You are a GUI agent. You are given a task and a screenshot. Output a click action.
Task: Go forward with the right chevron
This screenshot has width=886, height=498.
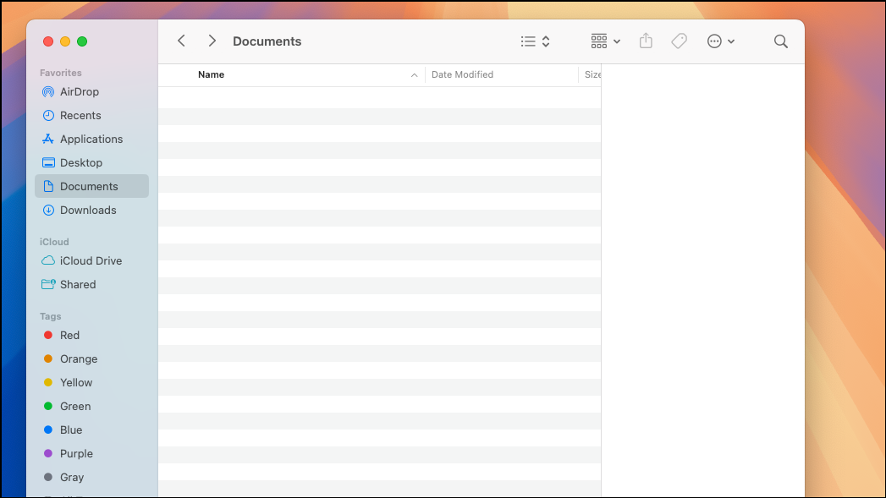212,41
